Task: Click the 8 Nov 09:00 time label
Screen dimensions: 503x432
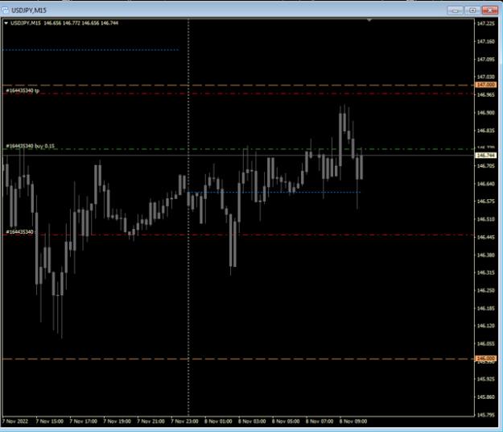Action: coord(353,421)
